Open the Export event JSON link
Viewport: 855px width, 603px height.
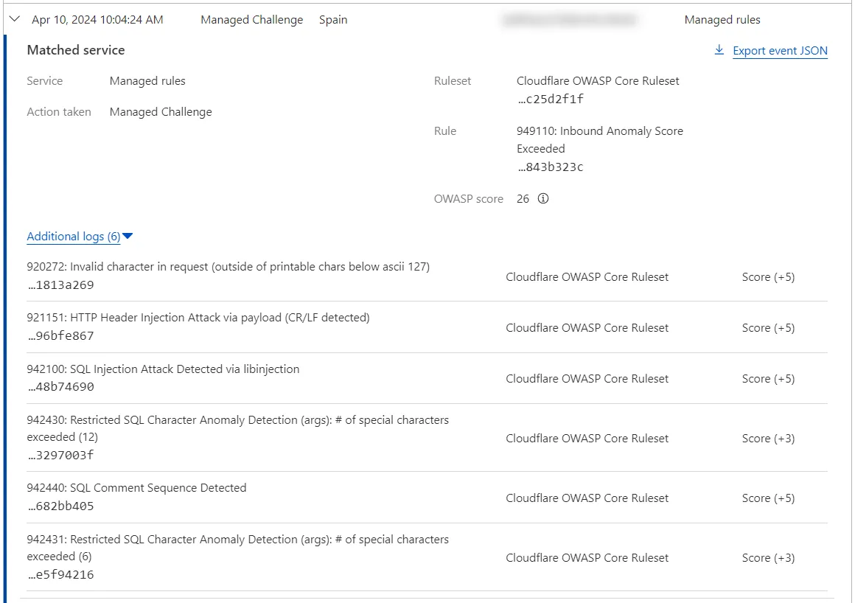pos(780,51)
